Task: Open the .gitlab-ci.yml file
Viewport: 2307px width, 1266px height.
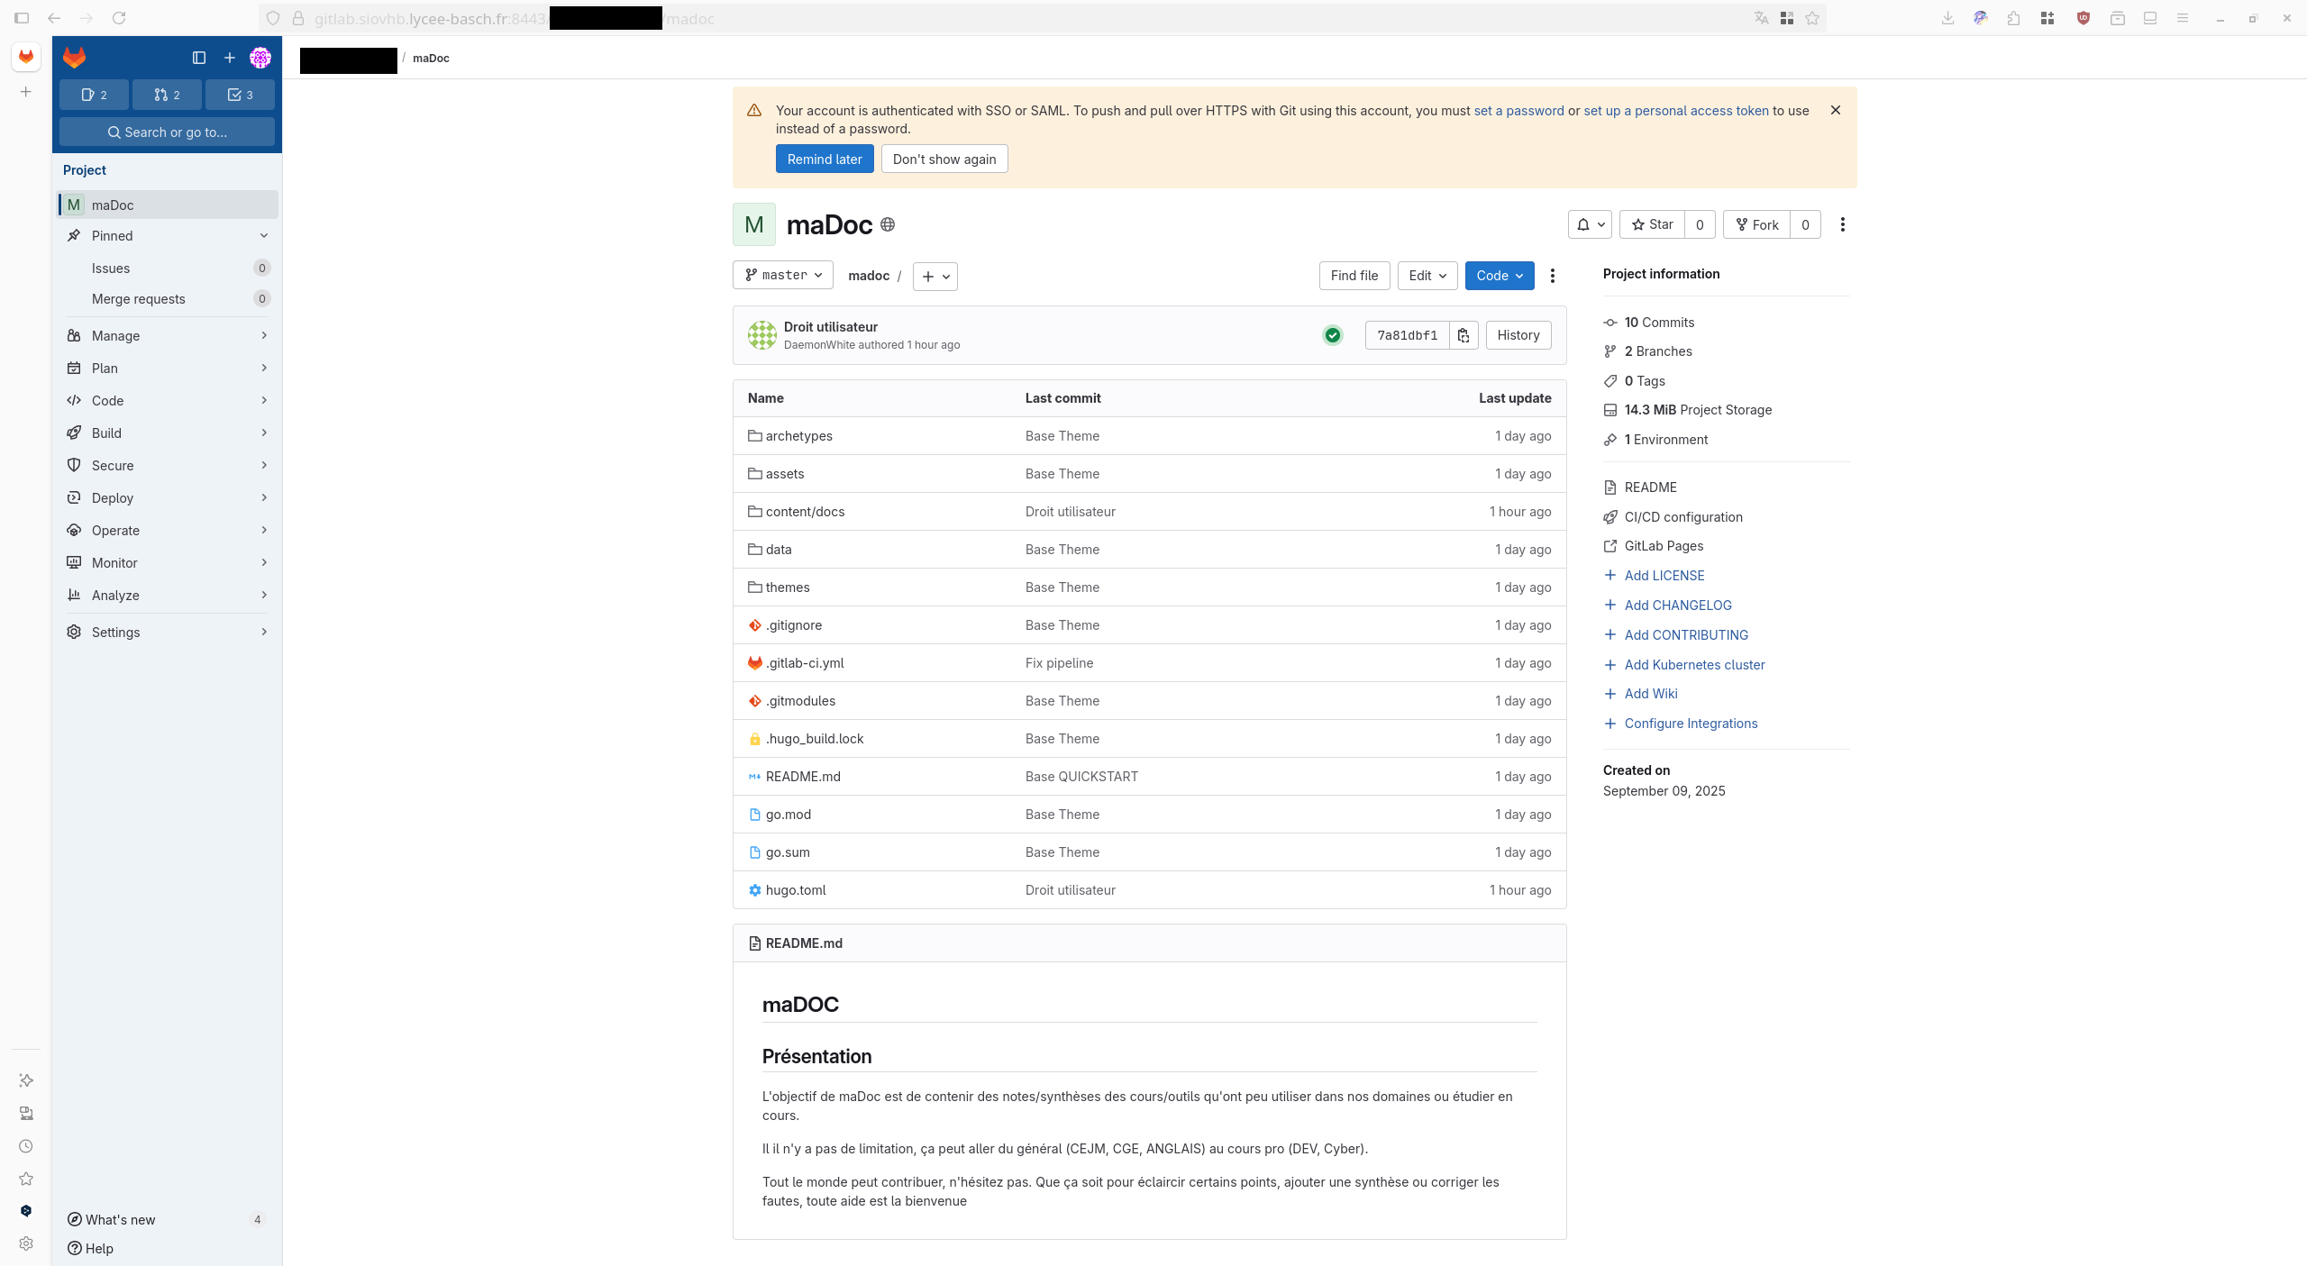Action: tap(805, 662)
